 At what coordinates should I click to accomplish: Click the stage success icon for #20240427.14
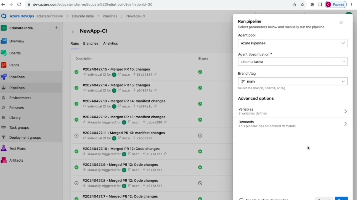[200, 88]
